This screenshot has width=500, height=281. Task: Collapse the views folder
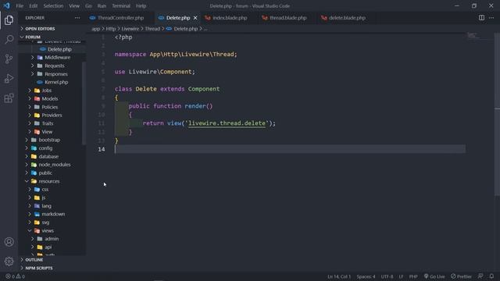tap(48, 231)
